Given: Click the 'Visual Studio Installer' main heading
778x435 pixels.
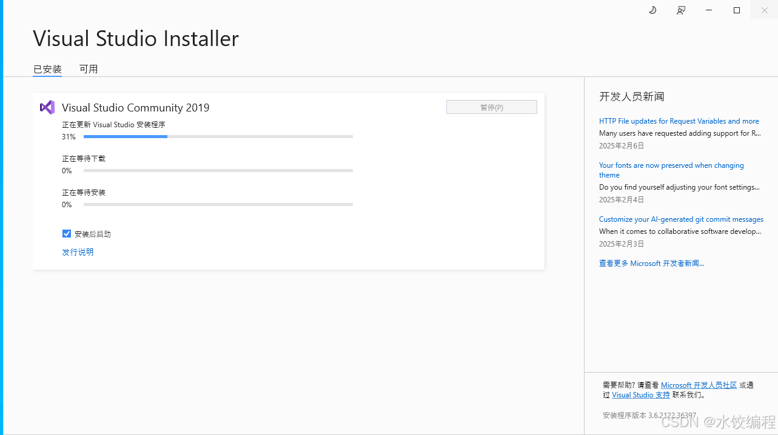Looking at the screenshot, I should (x=136, y=39).
